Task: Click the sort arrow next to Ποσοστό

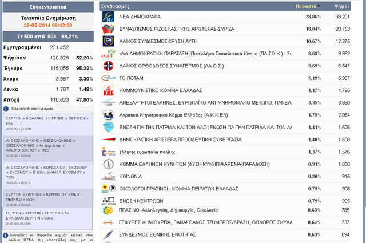Action: [x=319, y=6]
